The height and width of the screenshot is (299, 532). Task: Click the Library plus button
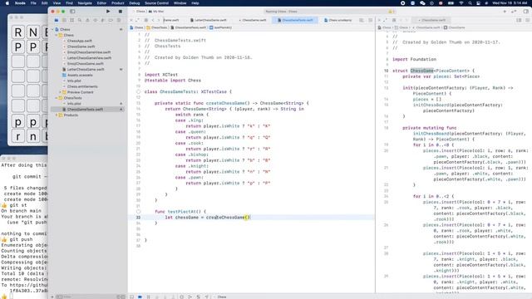(505, 11)
